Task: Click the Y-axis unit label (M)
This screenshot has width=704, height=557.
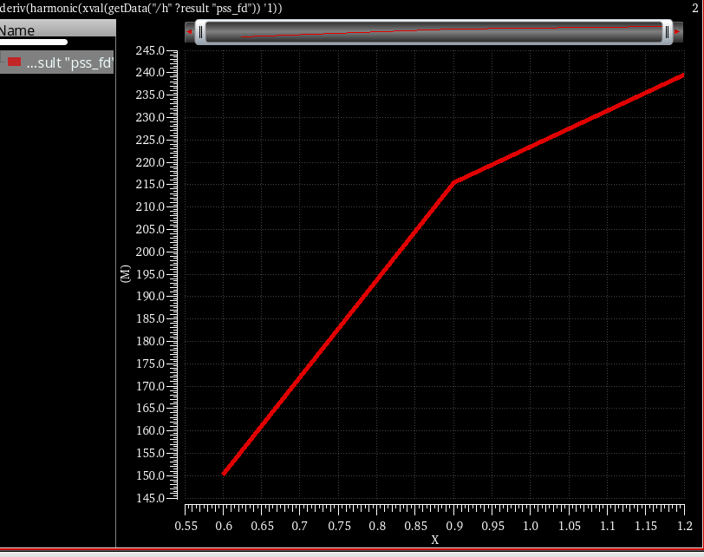Action: [x=125, y=273]
